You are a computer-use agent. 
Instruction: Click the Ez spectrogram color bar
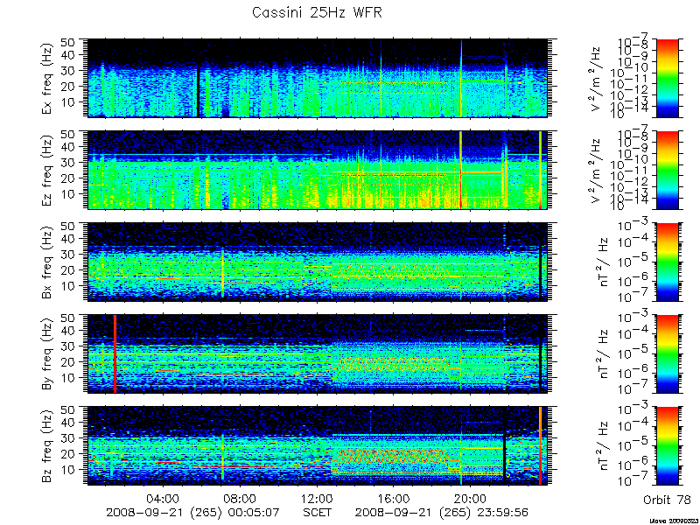pyautogui.click(x=667, y=170)
